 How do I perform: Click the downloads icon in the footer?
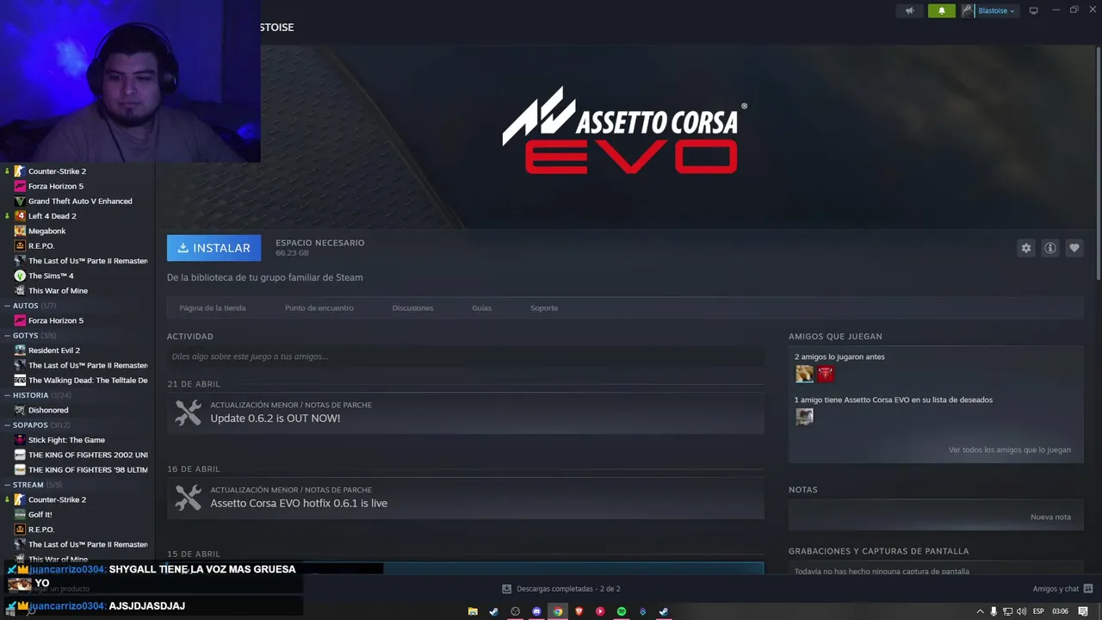[x=507, y=589]
